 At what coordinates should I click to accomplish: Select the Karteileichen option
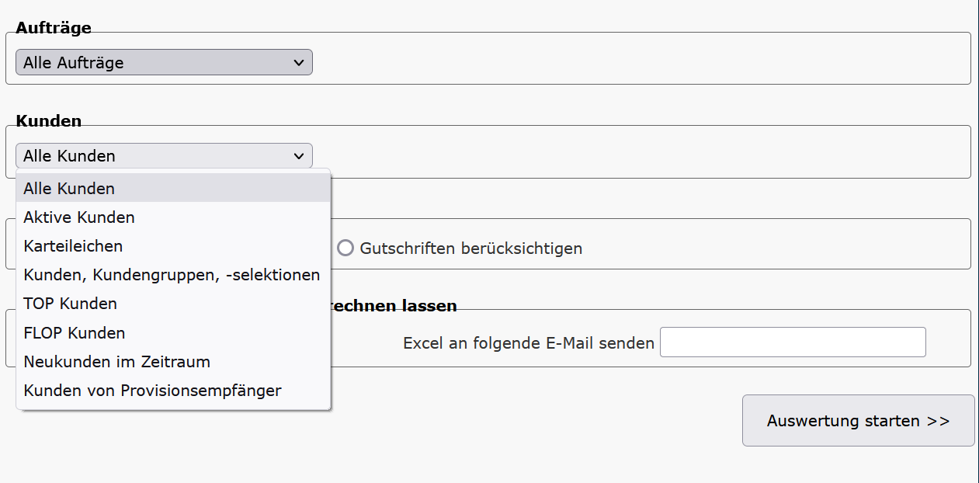point(73,246)
